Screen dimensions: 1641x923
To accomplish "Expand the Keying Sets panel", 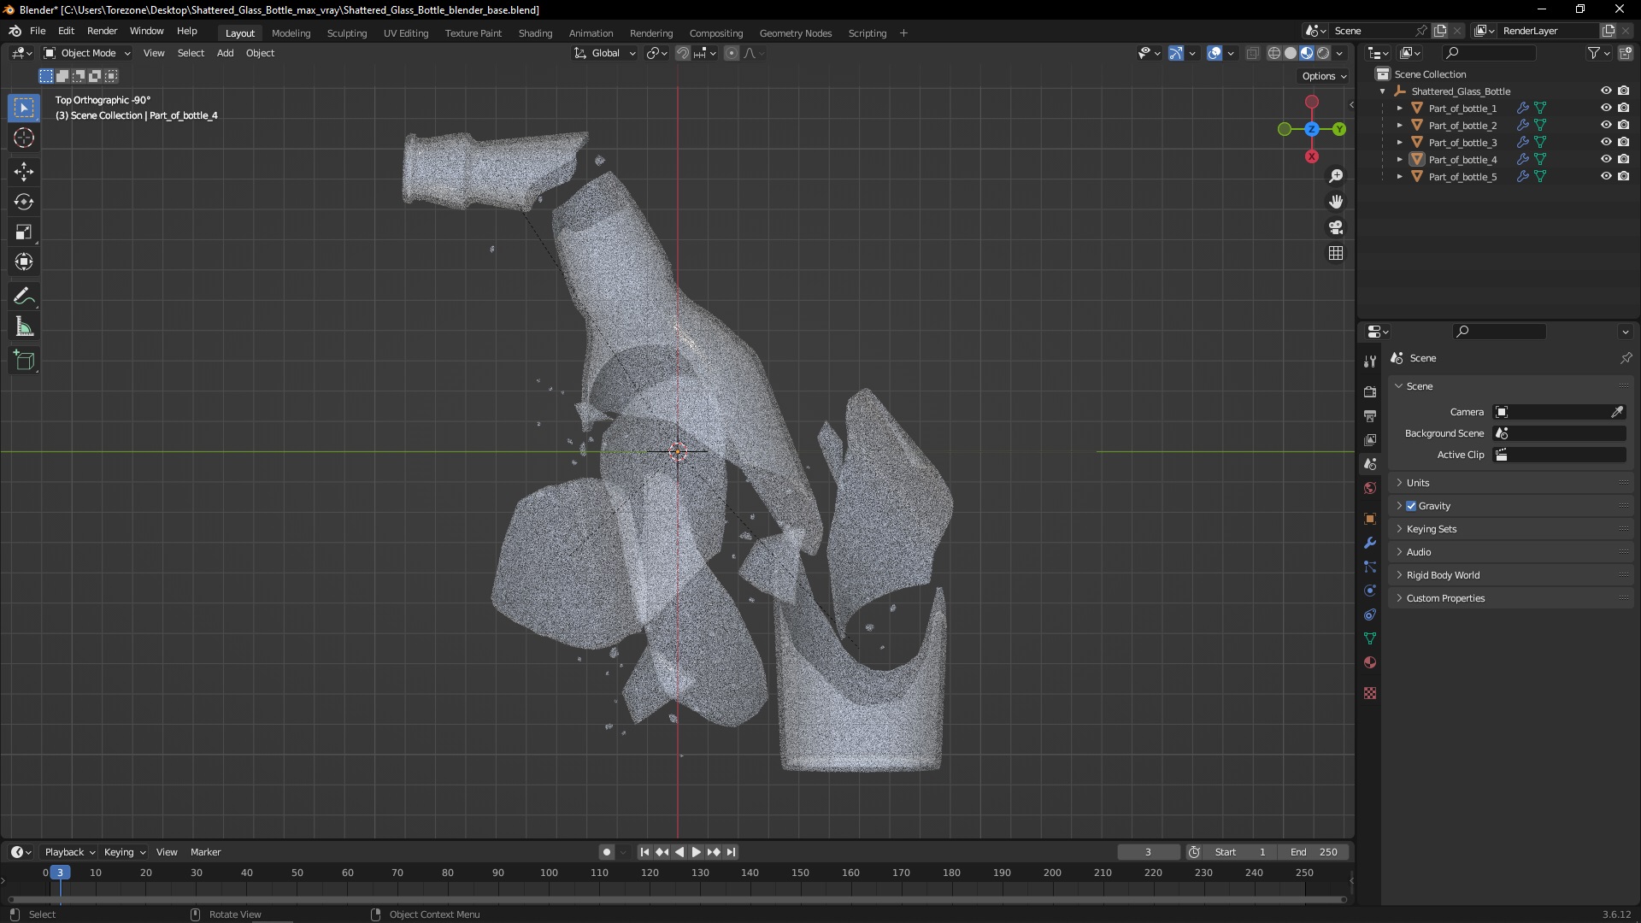I will click(1432, 529).
